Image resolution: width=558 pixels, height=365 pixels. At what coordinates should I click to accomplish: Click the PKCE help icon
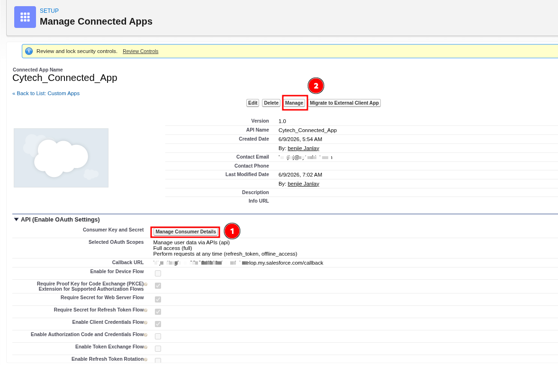(x=145, y=284)
